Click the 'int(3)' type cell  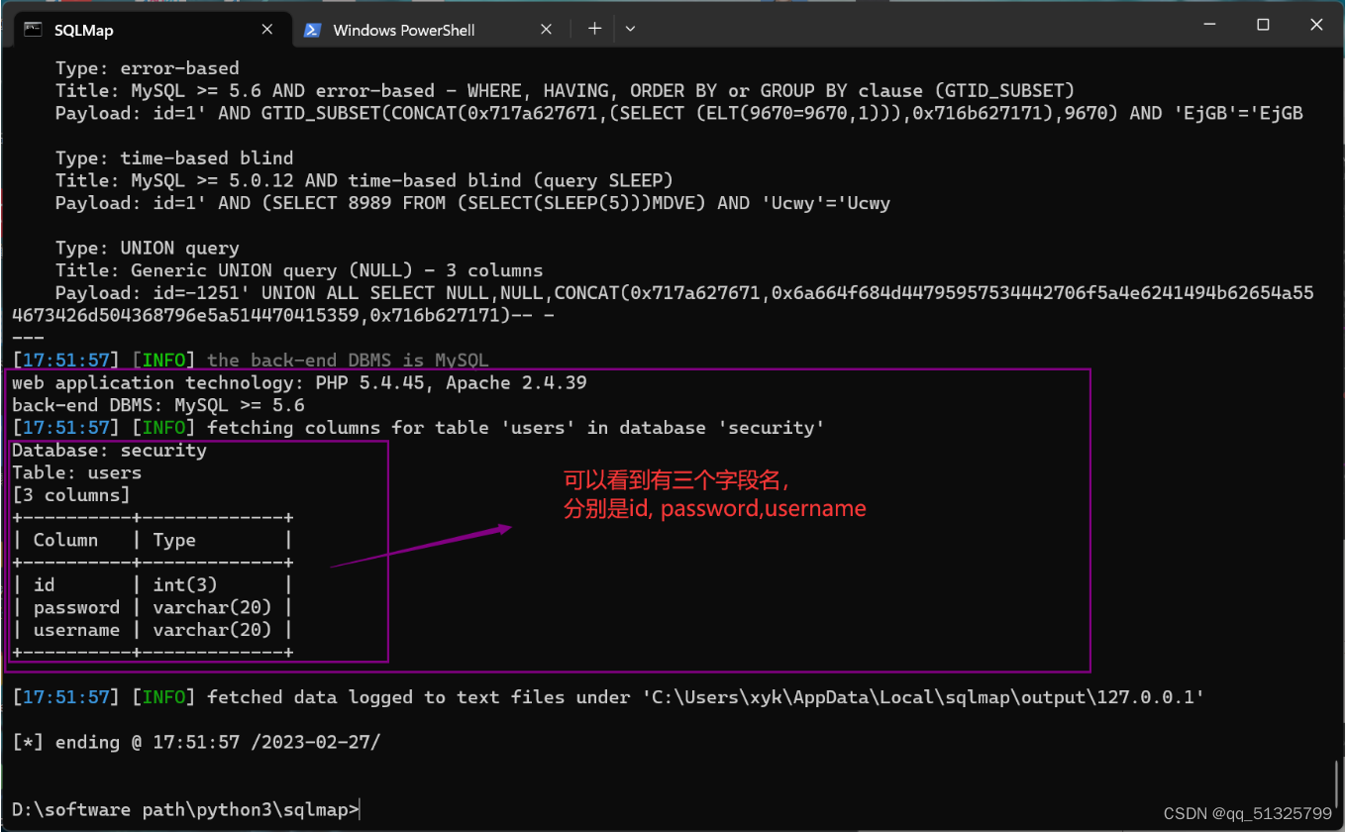[x=185, y=585]
